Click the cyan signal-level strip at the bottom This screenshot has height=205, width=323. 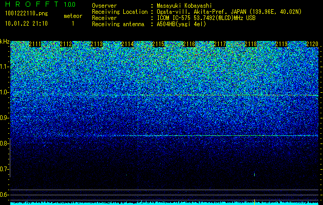coord(164,203)
